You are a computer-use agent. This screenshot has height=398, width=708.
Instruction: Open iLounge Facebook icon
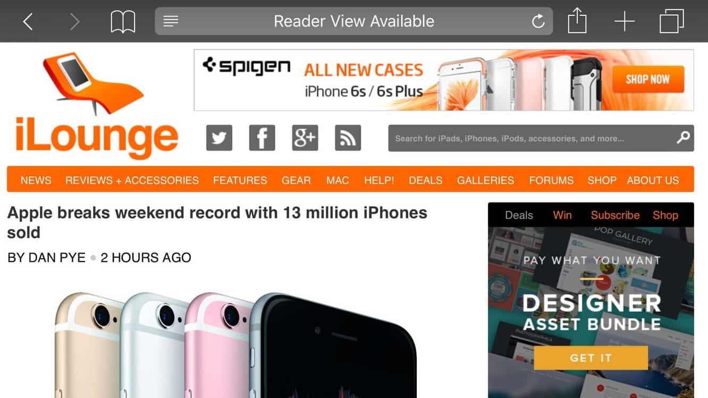point(262,138)
